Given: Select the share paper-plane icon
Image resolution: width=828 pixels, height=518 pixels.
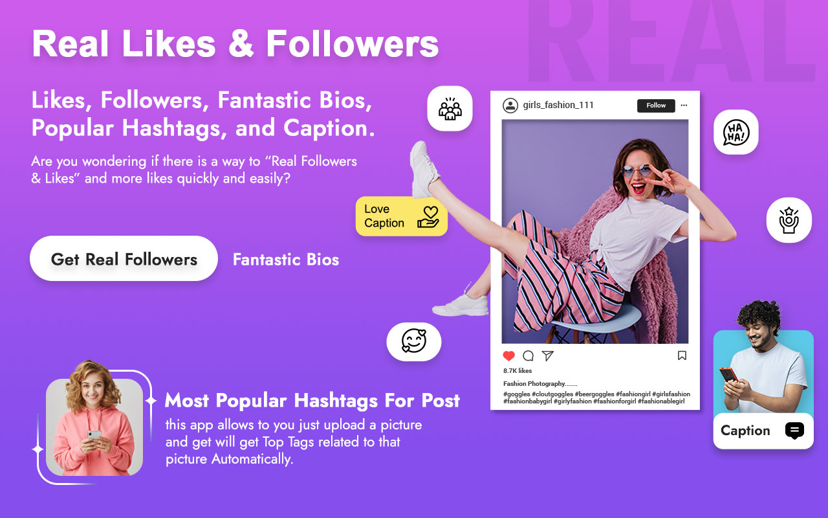Looking at the screenshot, I should (549, 355).
